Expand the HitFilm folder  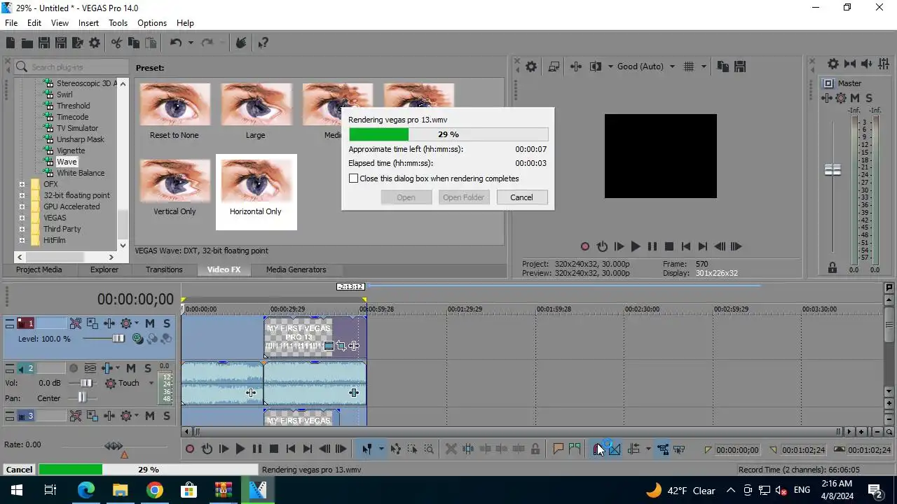(x=22, y=241)
